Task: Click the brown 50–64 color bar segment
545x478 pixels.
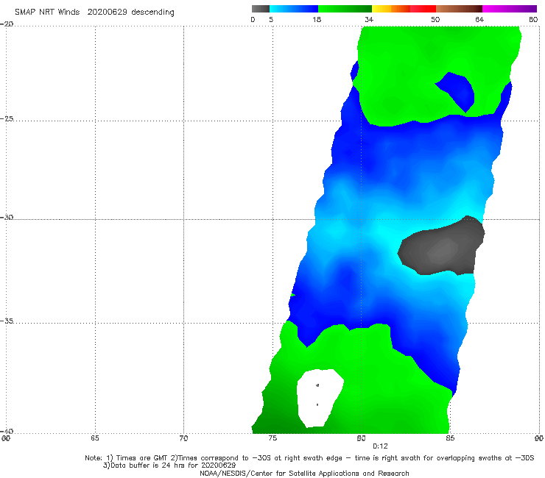Action: click(x=459, y=9)
